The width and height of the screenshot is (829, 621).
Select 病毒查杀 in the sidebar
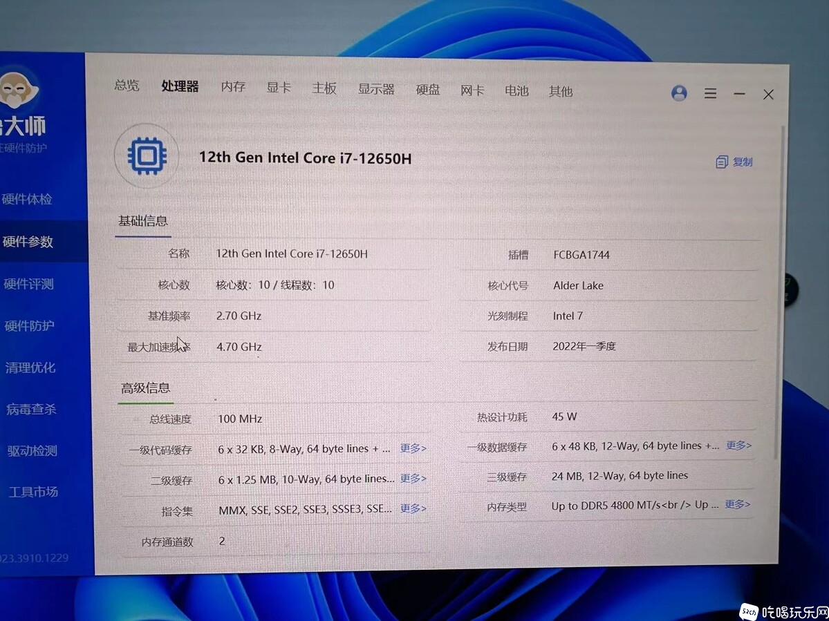pyautogui.click(x=30, y=409)
